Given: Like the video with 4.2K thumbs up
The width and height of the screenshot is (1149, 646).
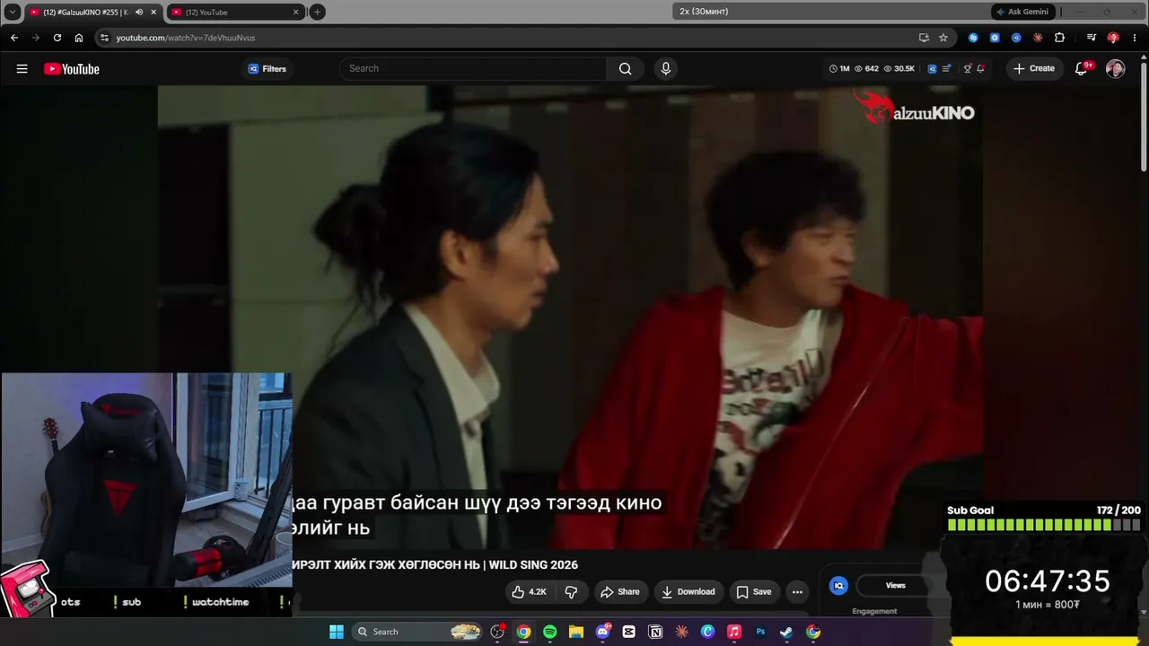Looking at the screenshot, I should [529, 592].
